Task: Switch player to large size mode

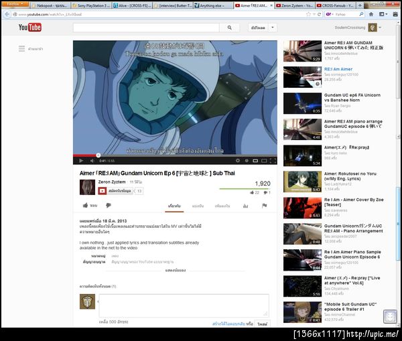Action: [x=264, y=161]
